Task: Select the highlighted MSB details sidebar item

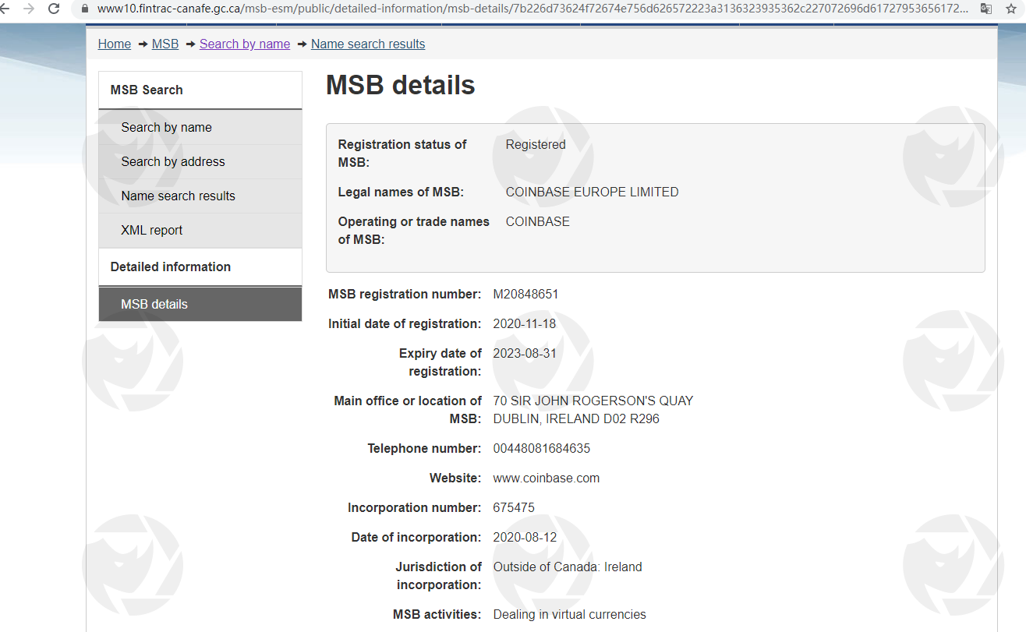Action: 154,304
